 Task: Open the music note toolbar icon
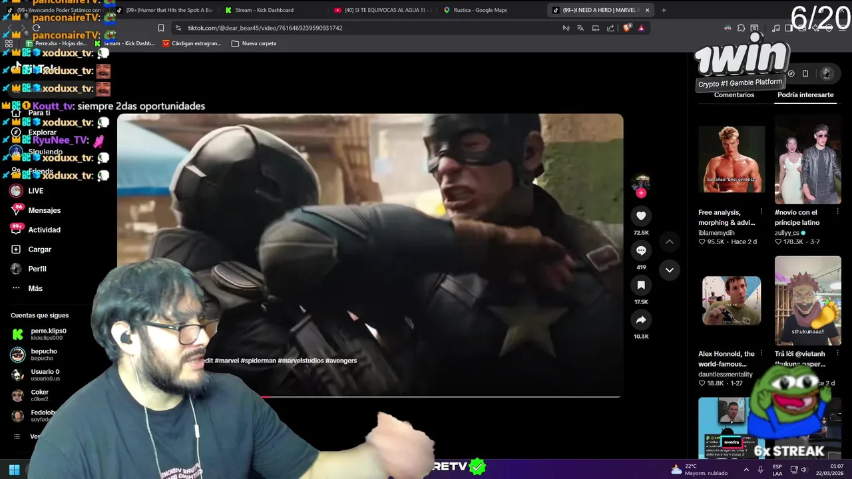[775, 28]
